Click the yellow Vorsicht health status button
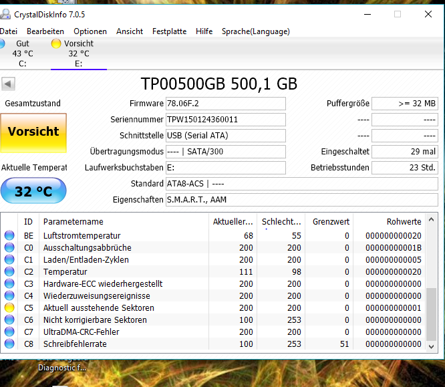445x387 pixels. point(33,133)
